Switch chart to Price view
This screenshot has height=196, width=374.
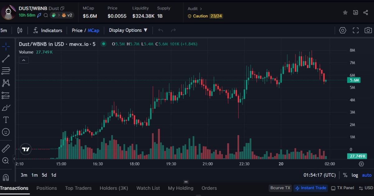coord(77,30)
